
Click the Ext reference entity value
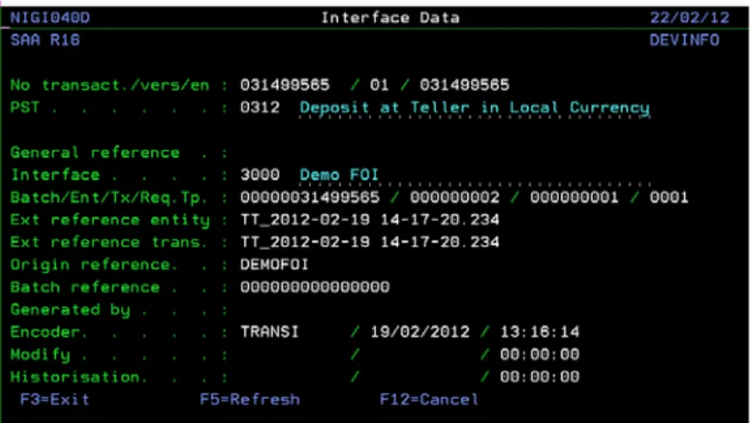point(370,219)
